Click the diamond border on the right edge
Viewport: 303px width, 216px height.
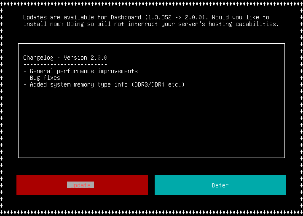(x=301, y=108)
